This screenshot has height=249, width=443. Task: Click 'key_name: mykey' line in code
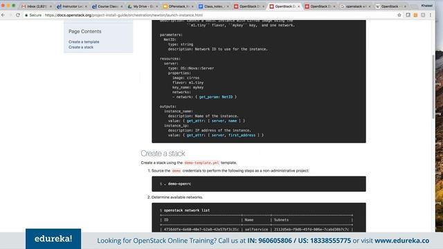188,88
